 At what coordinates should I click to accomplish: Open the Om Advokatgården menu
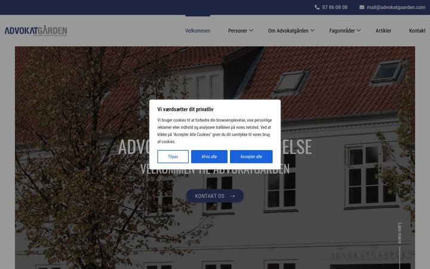point(288,30)
